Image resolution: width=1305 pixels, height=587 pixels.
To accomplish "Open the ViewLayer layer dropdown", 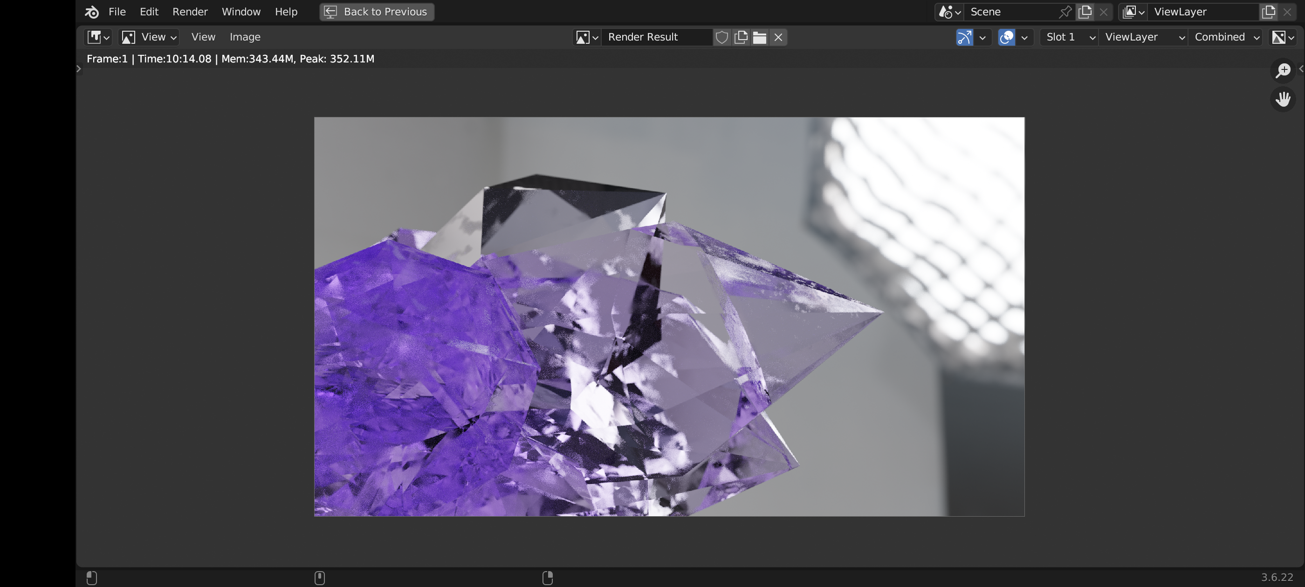I will point(1143,37).
